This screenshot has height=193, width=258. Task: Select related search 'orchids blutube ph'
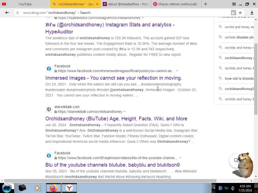[239, 37]
